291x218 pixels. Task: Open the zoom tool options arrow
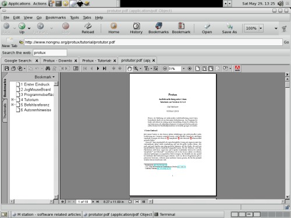point(140,69)
